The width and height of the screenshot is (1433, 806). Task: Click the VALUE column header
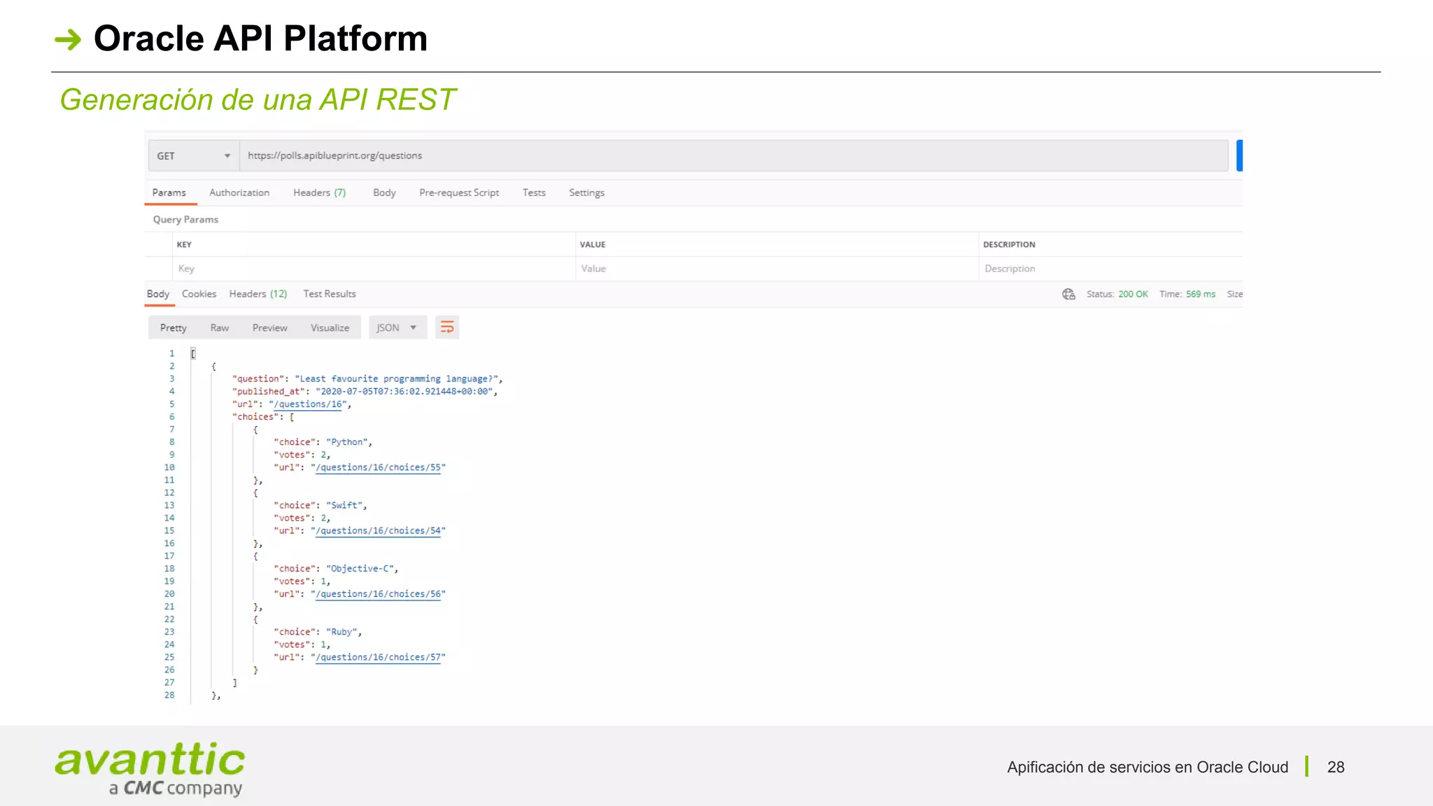point(593,244)
